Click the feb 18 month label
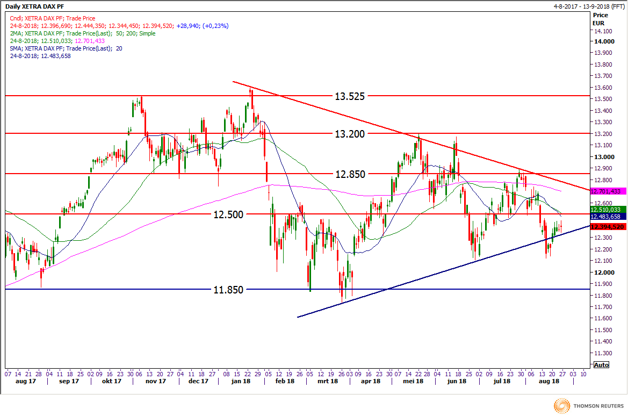This screenshot has height=416, width=628. click(x=285, y=381)
